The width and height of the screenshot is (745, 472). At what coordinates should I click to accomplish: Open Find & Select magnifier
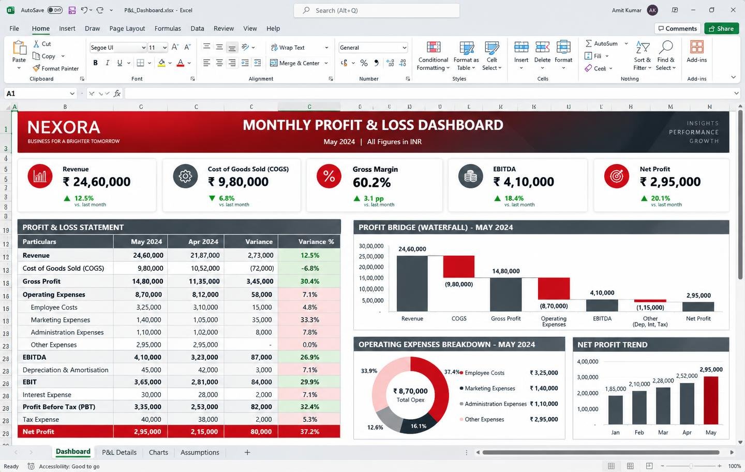[666, 56]
